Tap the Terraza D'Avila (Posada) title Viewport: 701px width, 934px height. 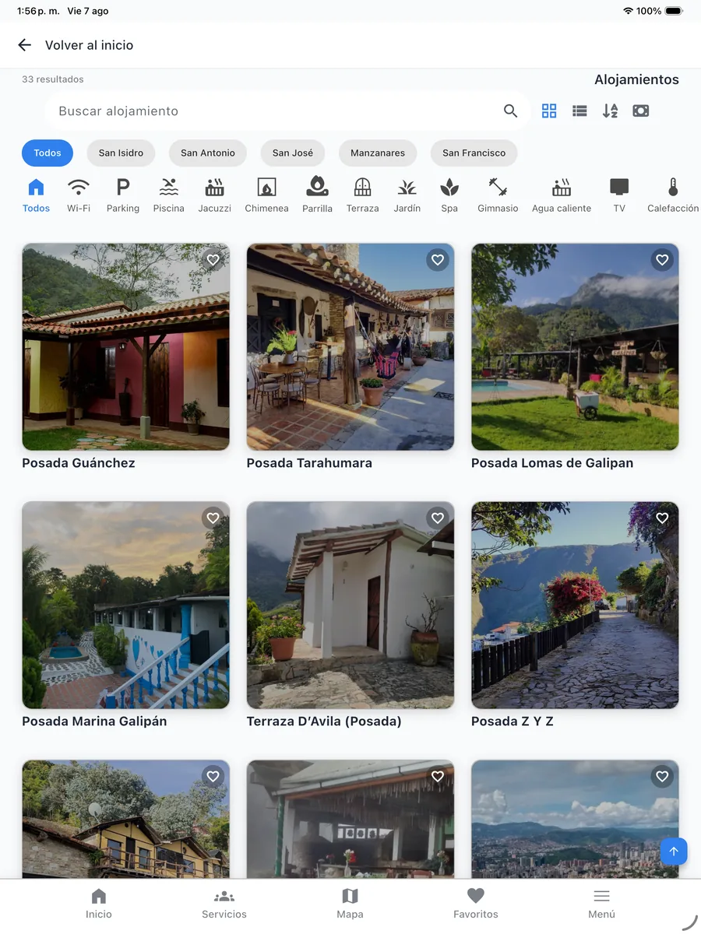coord(324,722)
